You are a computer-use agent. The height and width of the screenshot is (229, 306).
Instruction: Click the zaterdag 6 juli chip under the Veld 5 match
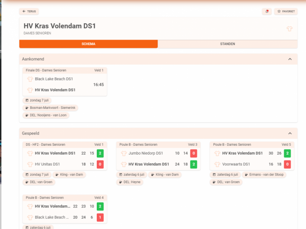[x=225, y=174]
